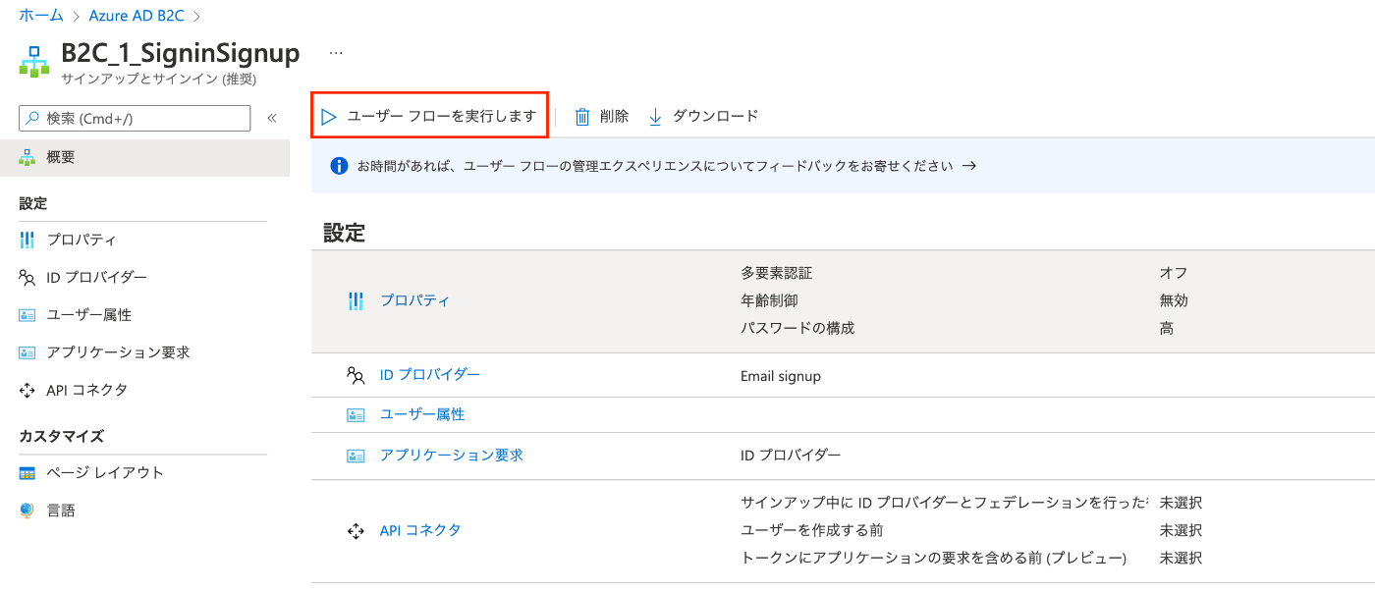Click the trash can icon next to 削除
Image resolution: width=1375 pixels, height=592 pixels.
(x=582, y=117)
